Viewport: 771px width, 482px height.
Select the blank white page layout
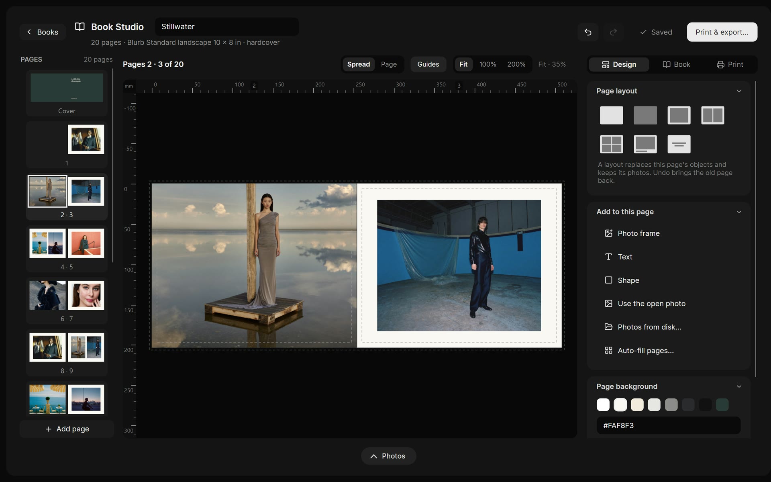click(611, 115)
